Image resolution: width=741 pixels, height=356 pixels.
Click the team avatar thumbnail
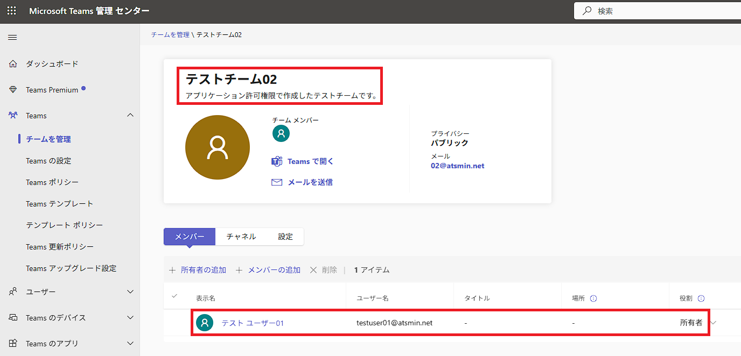(218, 147)
